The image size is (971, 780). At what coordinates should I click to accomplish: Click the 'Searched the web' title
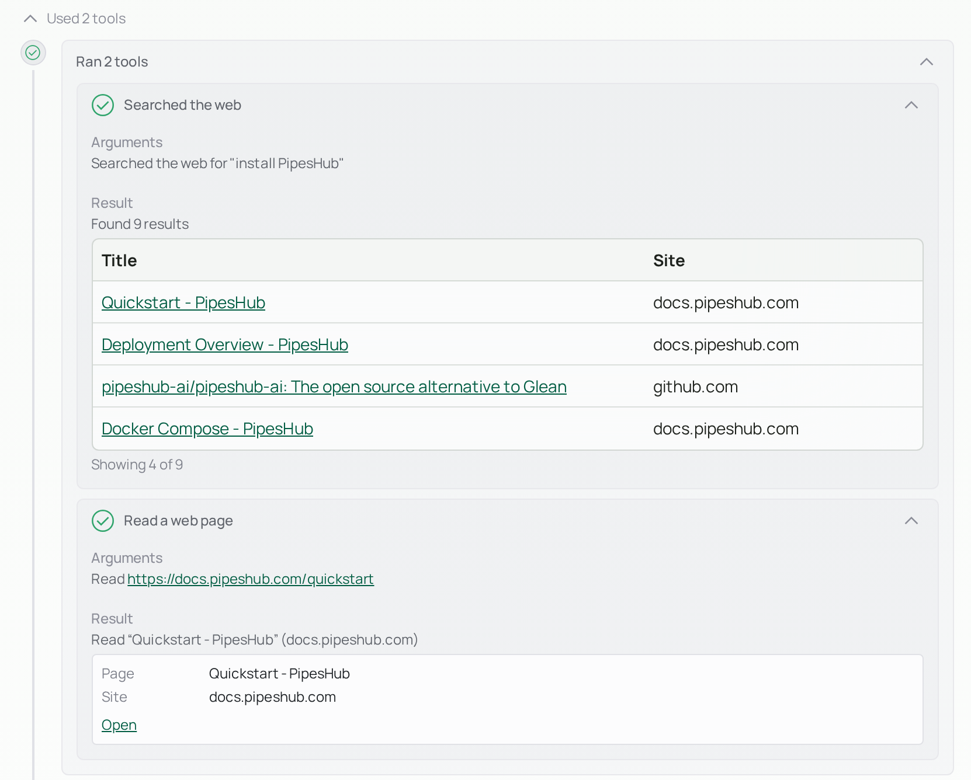tap(182, 105)
